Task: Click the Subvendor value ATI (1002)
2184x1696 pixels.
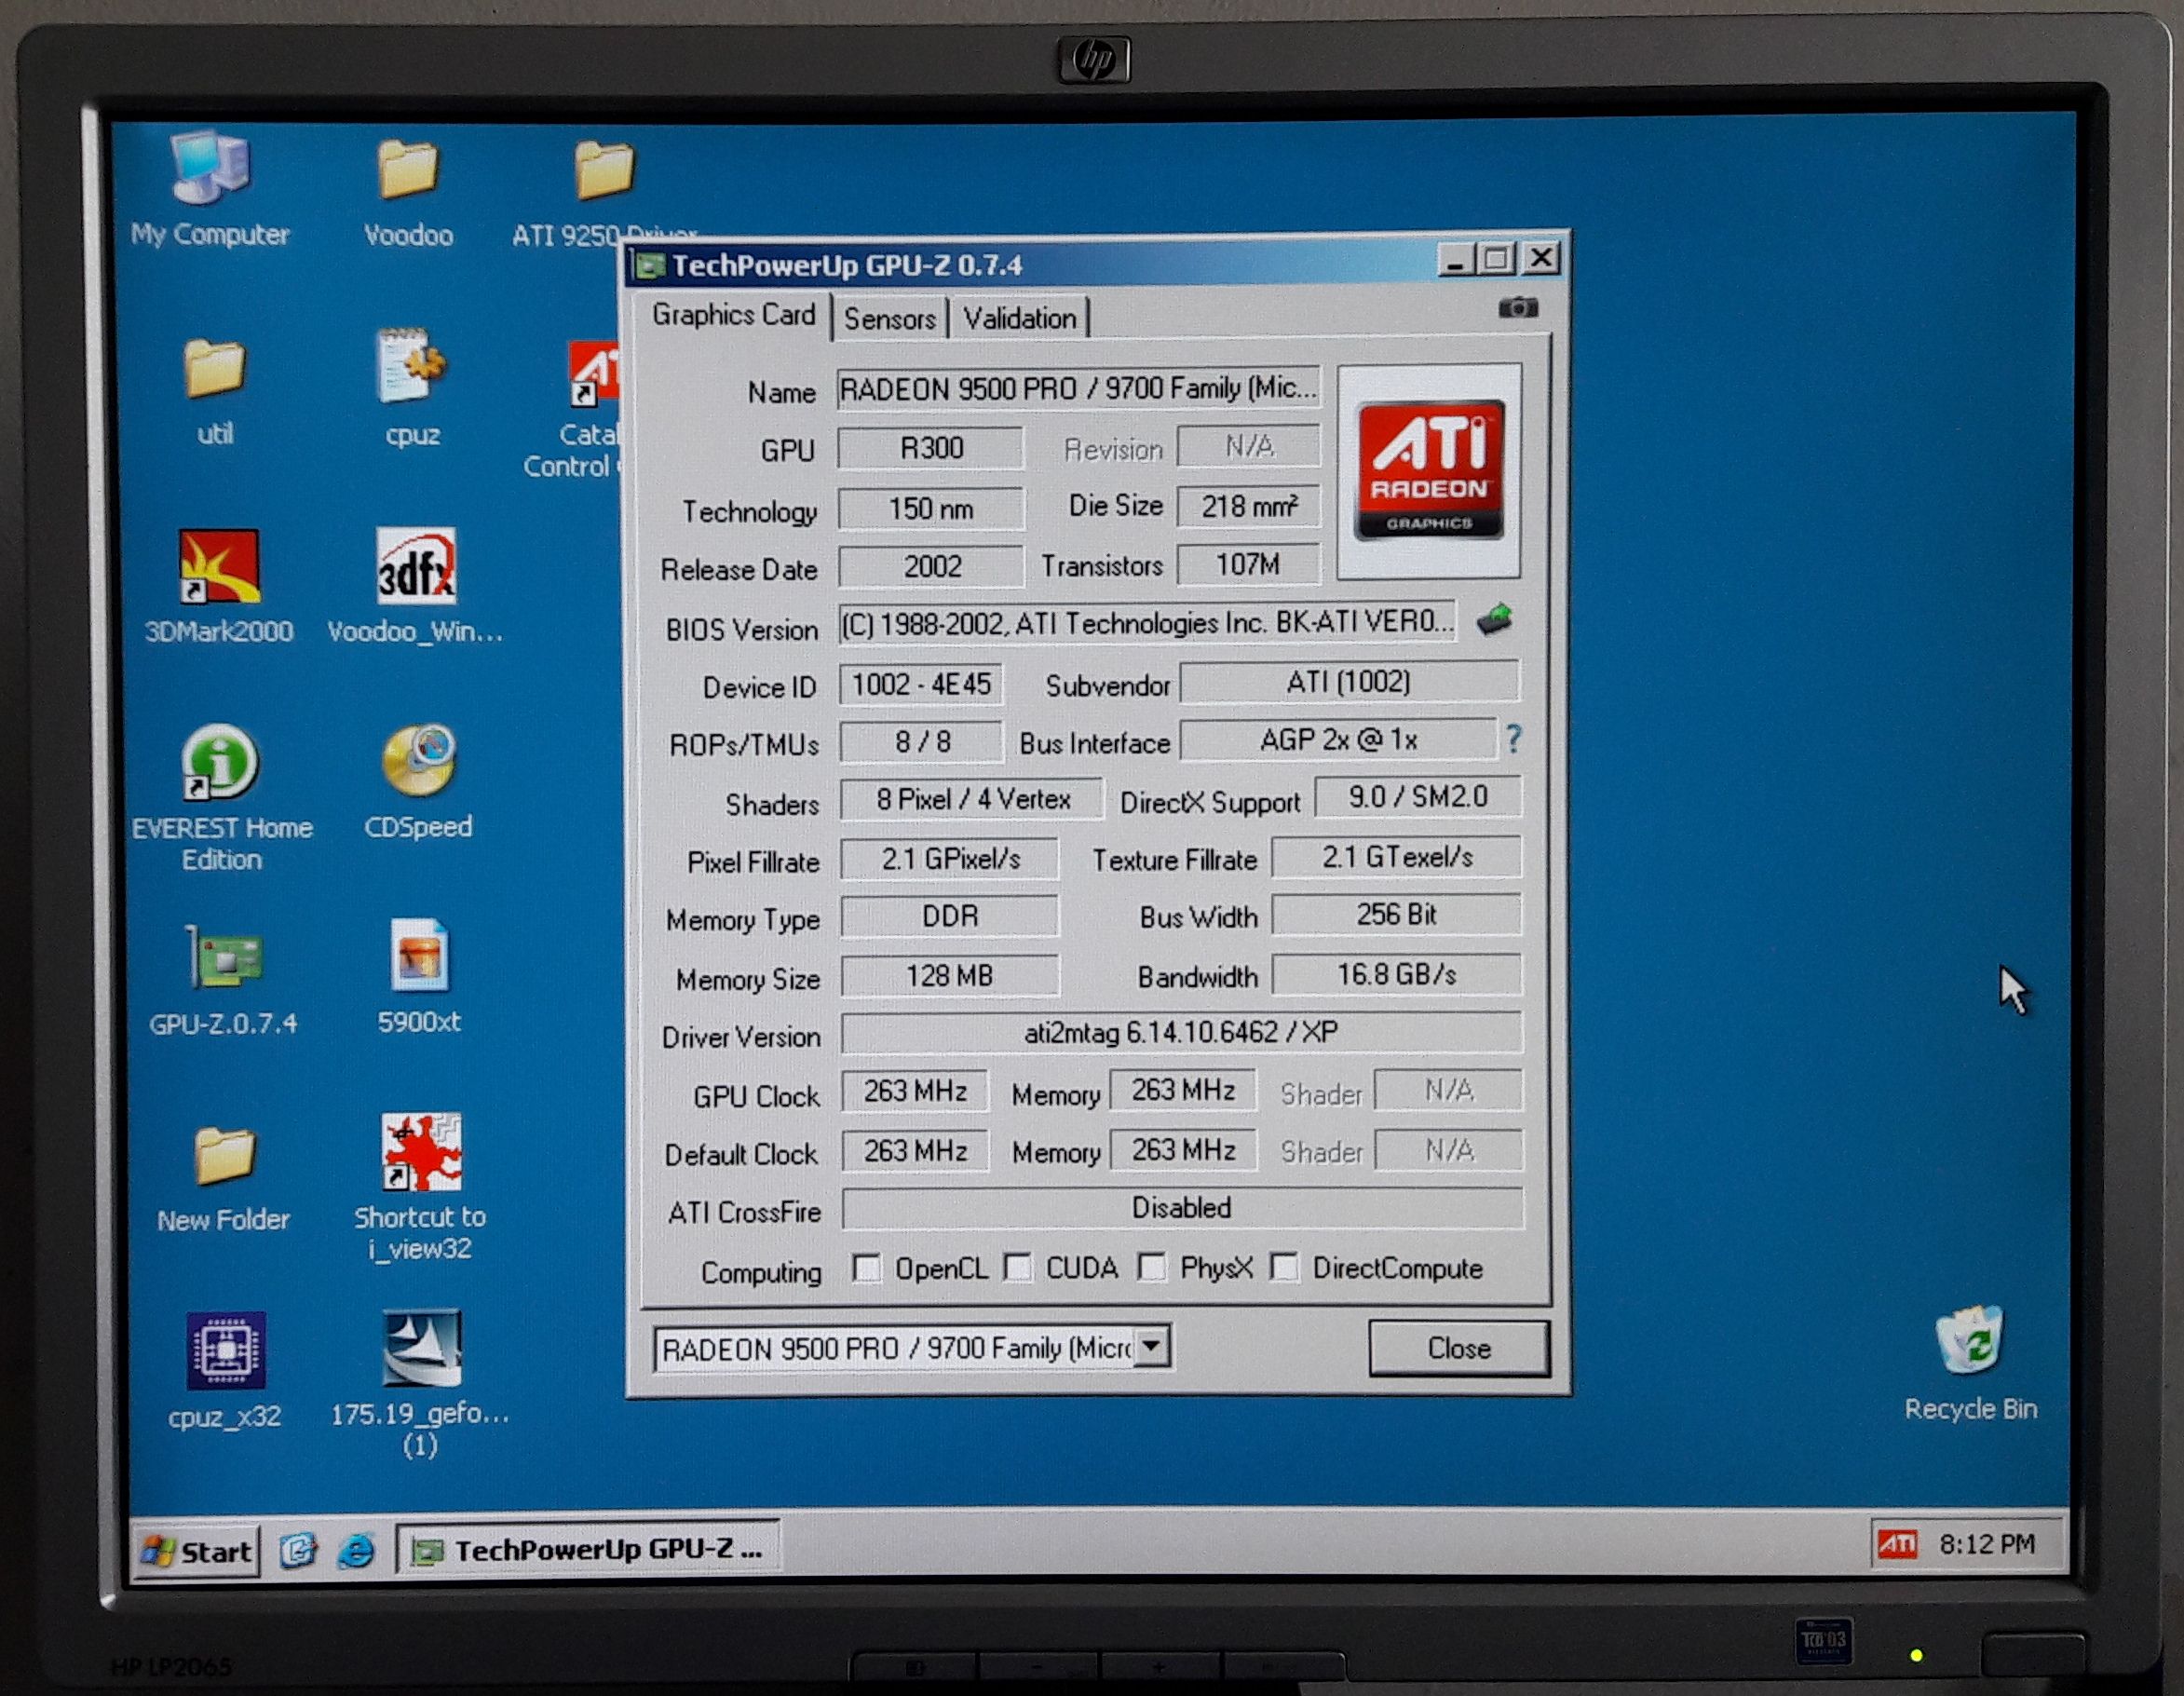Action: pos(1349,682)
